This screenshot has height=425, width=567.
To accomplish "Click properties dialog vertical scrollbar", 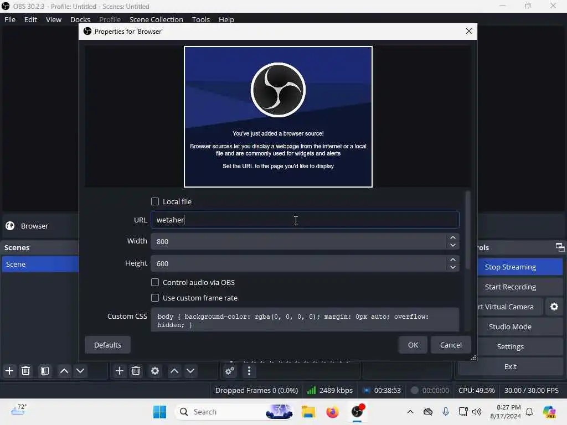I will [x=468, y=230].
